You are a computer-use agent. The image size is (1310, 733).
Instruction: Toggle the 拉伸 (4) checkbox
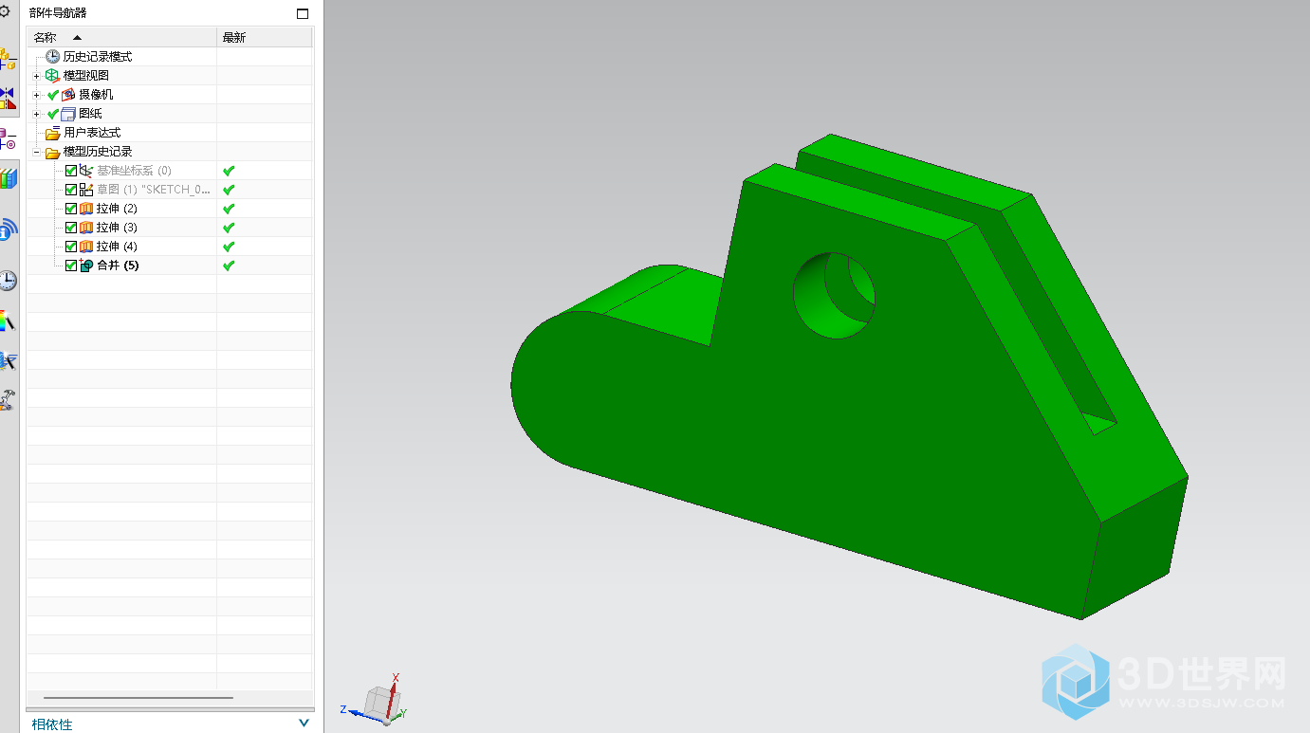click(71, 247)
